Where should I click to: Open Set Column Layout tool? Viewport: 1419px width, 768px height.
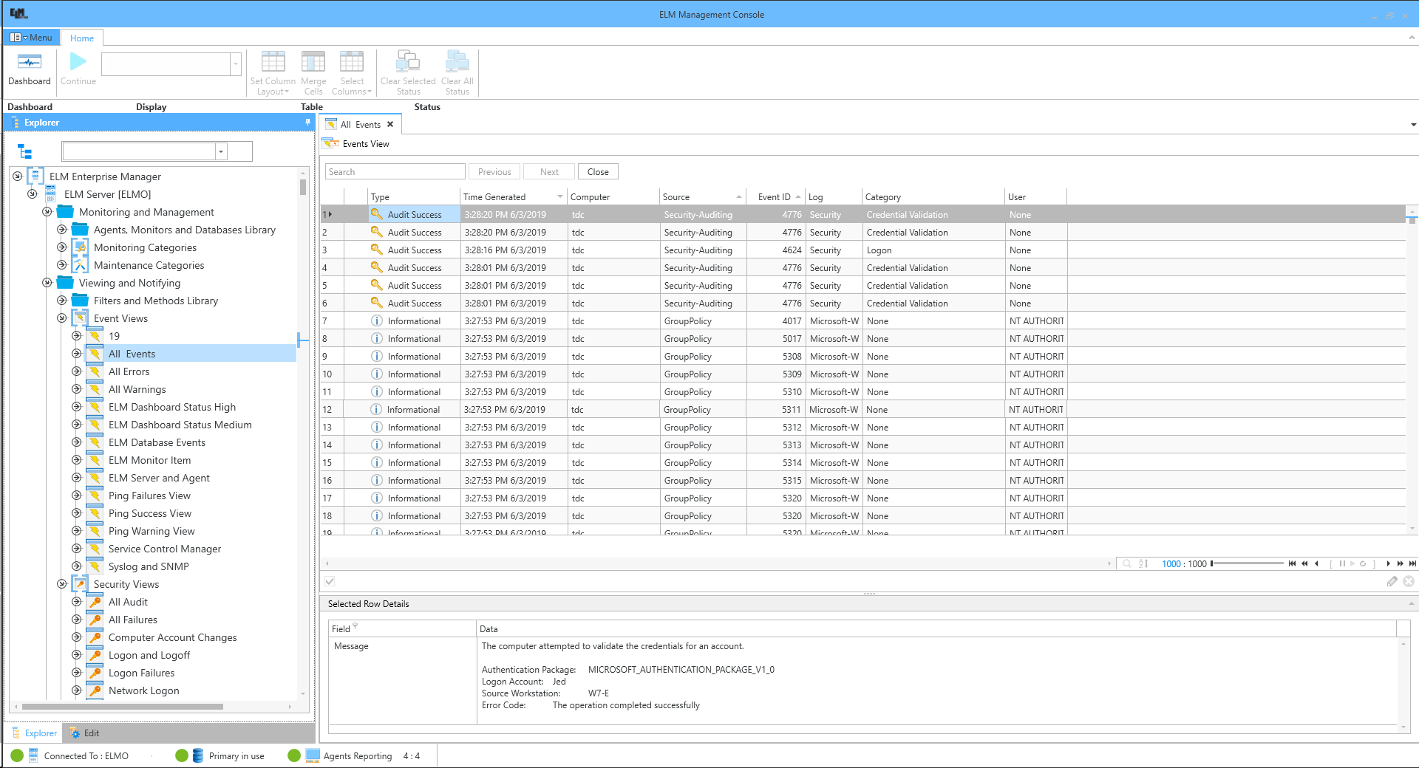pyautogui.click(x=273, y=72)
